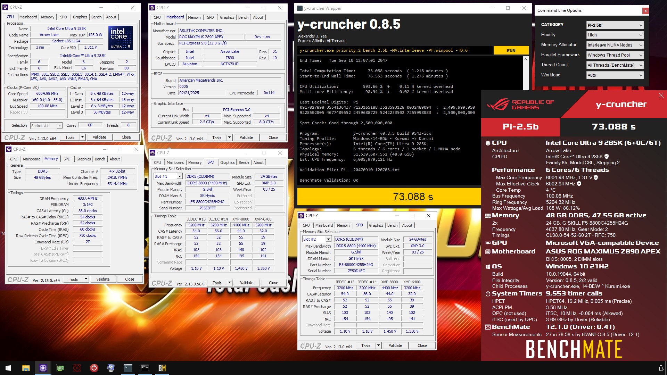Open the green graphics card taskbar icon
667x375 pixels.
click(60, 368)
